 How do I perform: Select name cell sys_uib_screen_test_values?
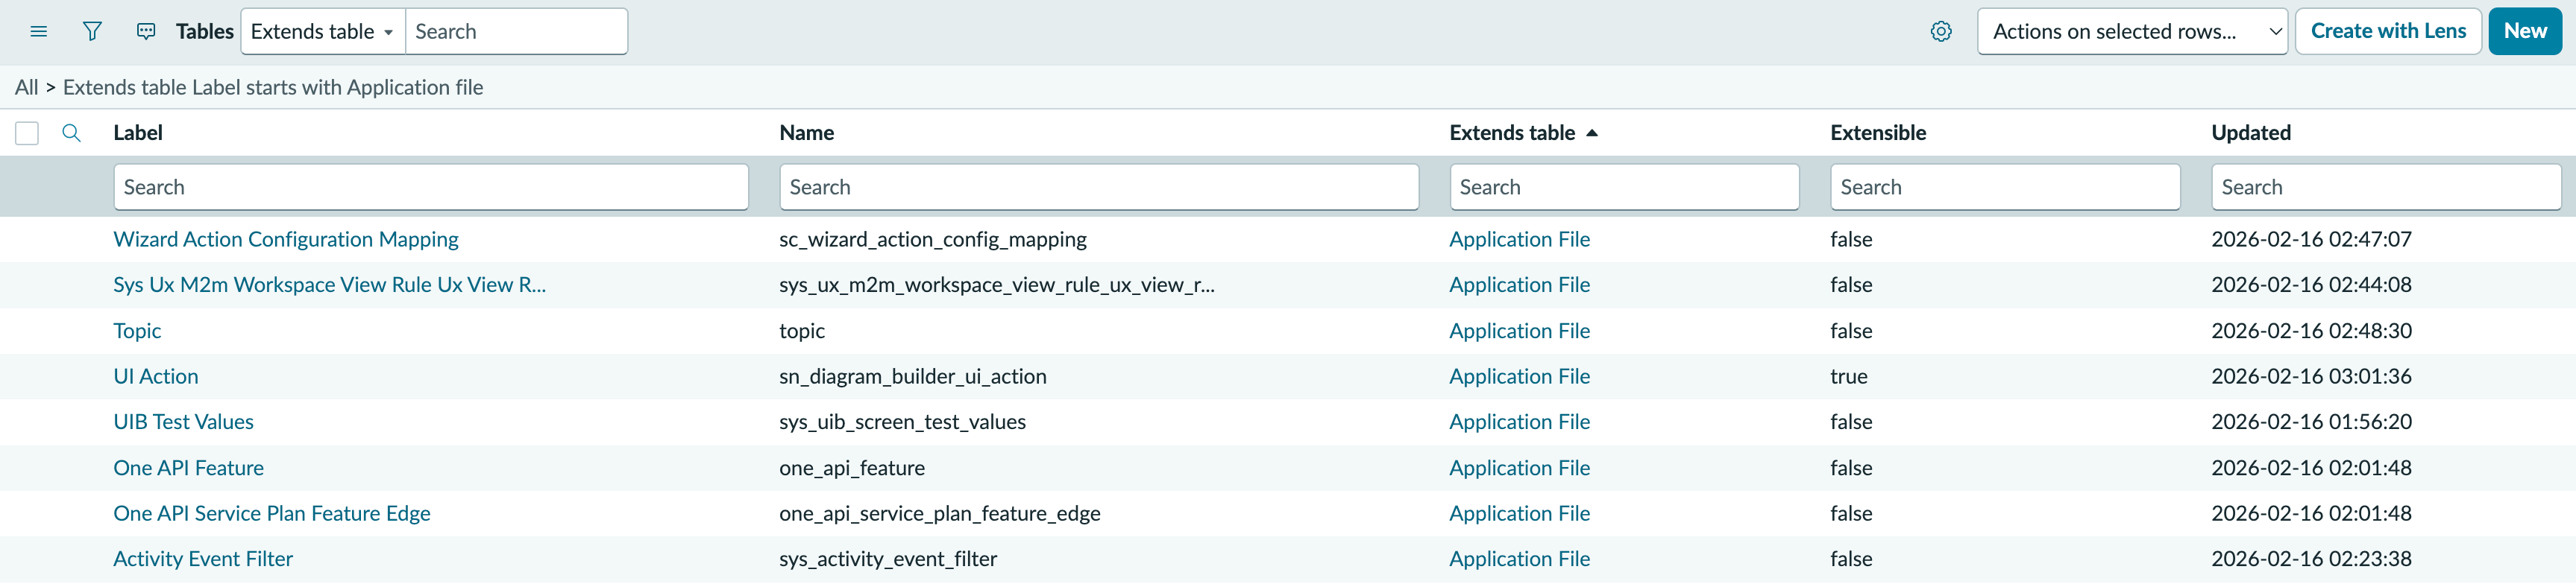tap(903, 422)
